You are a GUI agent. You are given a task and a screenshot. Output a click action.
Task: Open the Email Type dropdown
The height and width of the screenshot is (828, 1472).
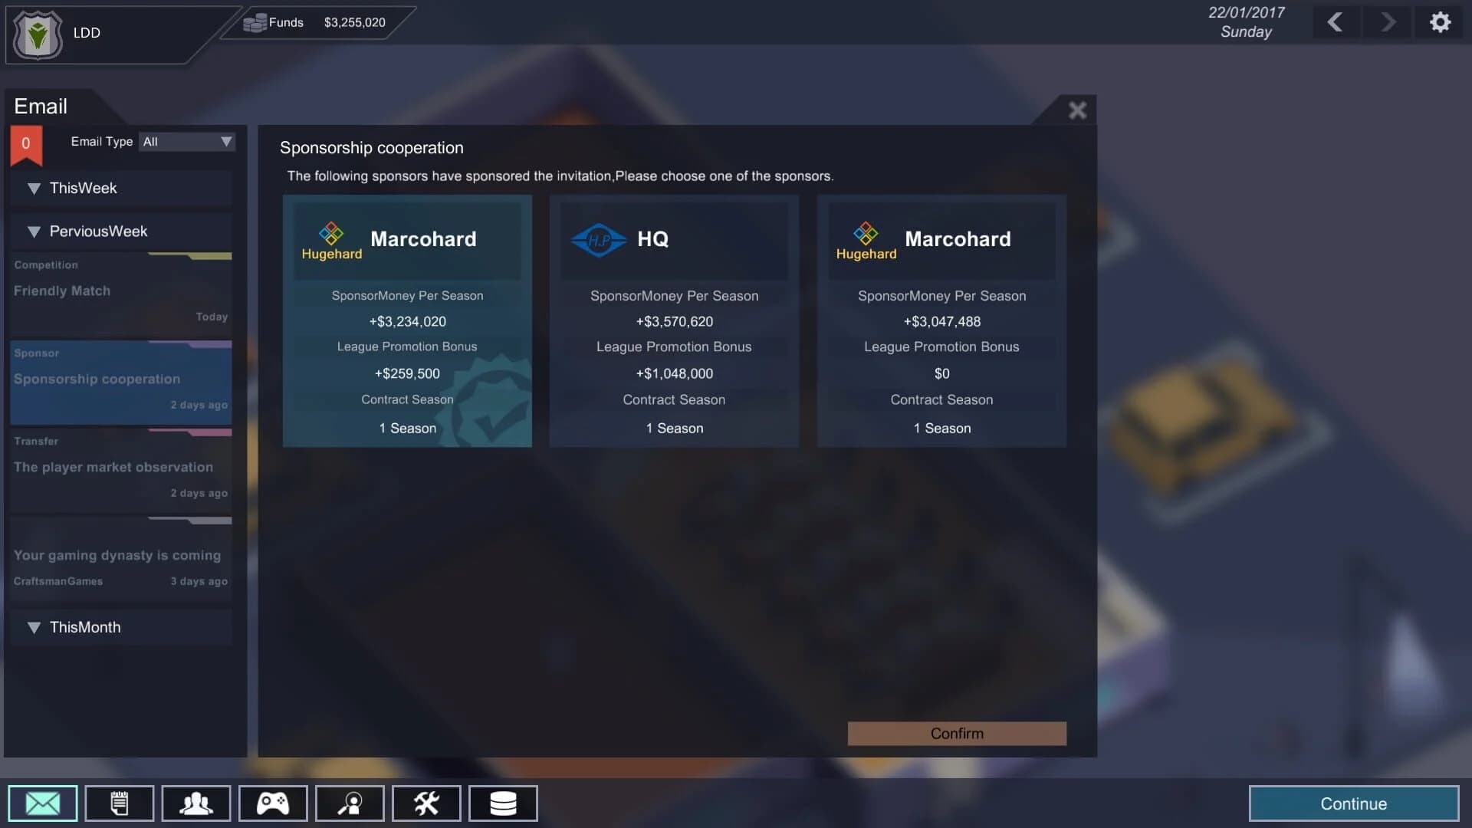[186, 142]
